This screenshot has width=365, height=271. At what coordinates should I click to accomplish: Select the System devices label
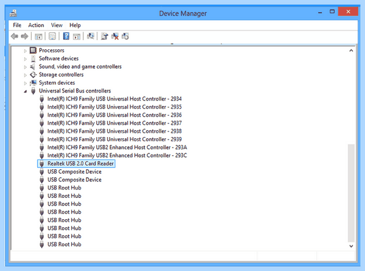click(57, 83)
